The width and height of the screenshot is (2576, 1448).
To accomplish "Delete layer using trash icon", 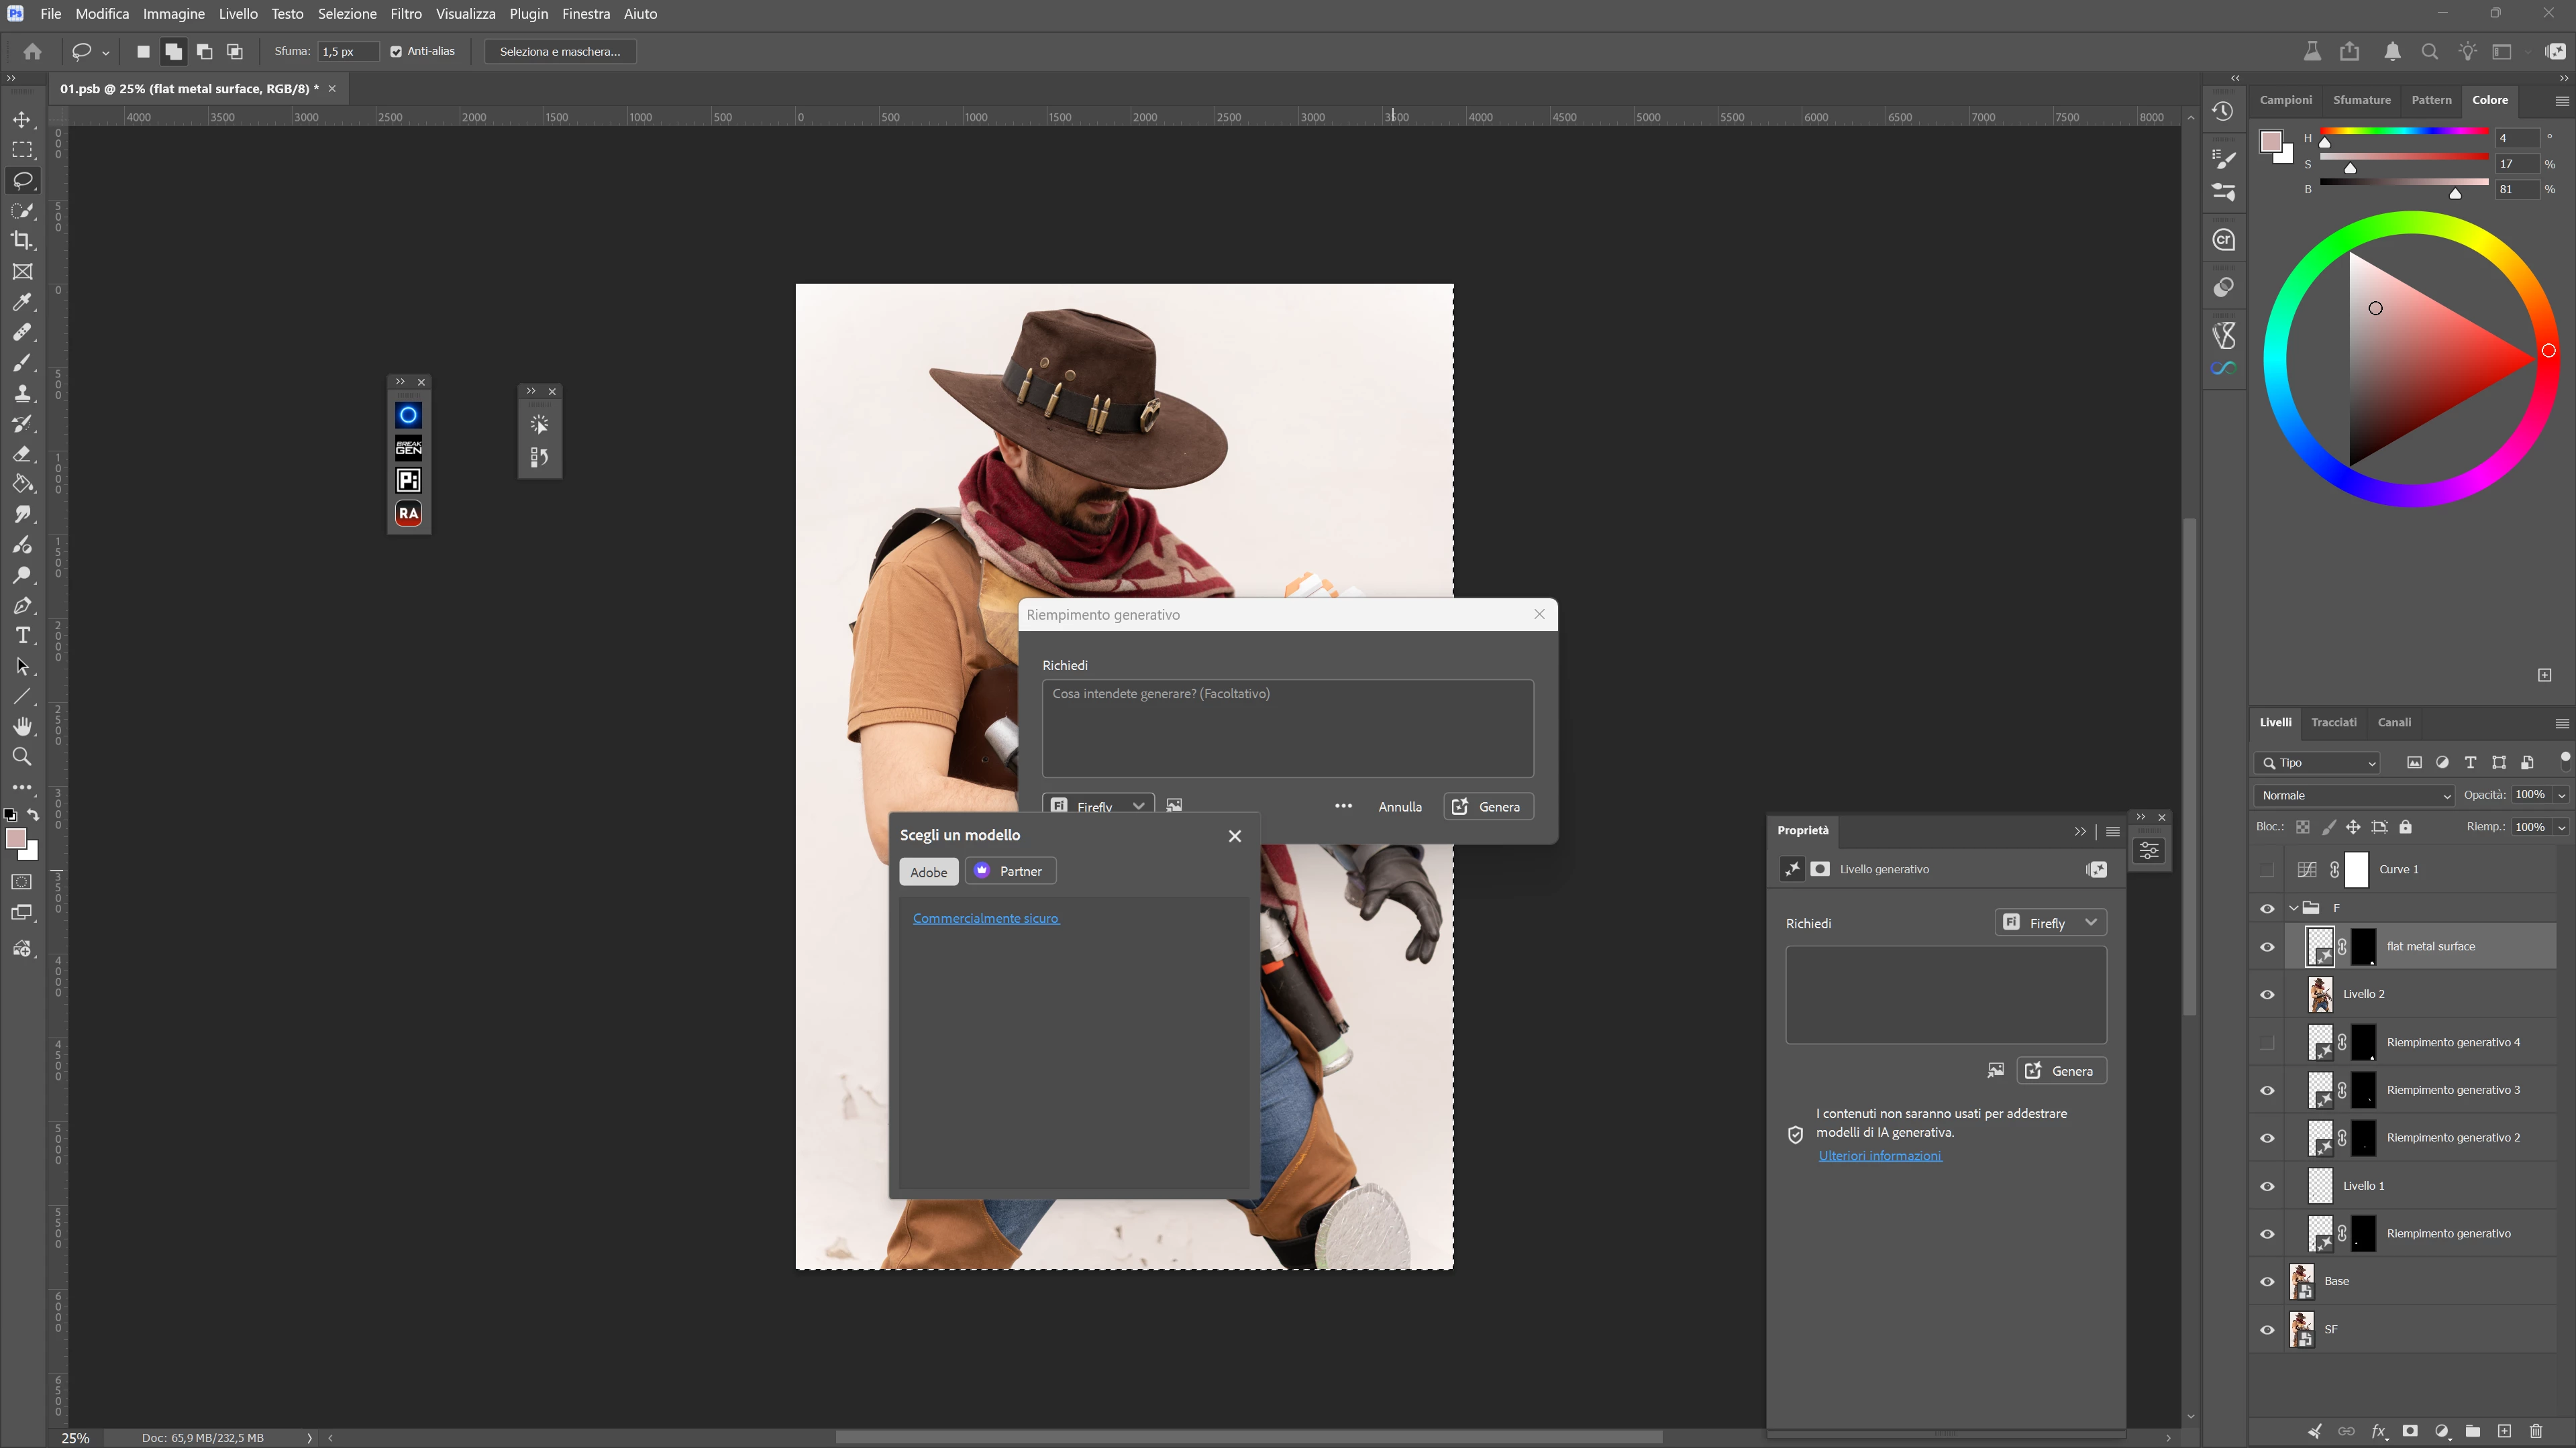I will [2536, 1431].
